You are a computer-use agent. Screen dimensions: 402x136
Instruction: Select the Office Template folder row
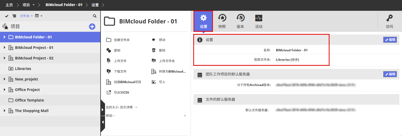click(50, 100)
